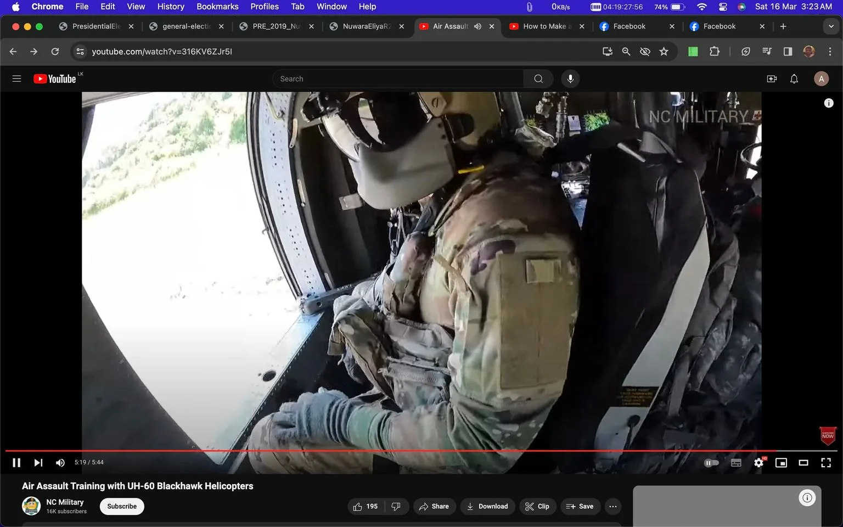Switch to PresidentialEle tab
This screenshot has height=527, width=843.
(x=97, y=26)
